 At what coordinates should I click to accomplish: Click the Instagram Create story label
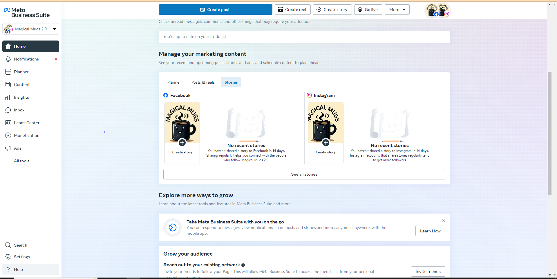tap(325, 152)
